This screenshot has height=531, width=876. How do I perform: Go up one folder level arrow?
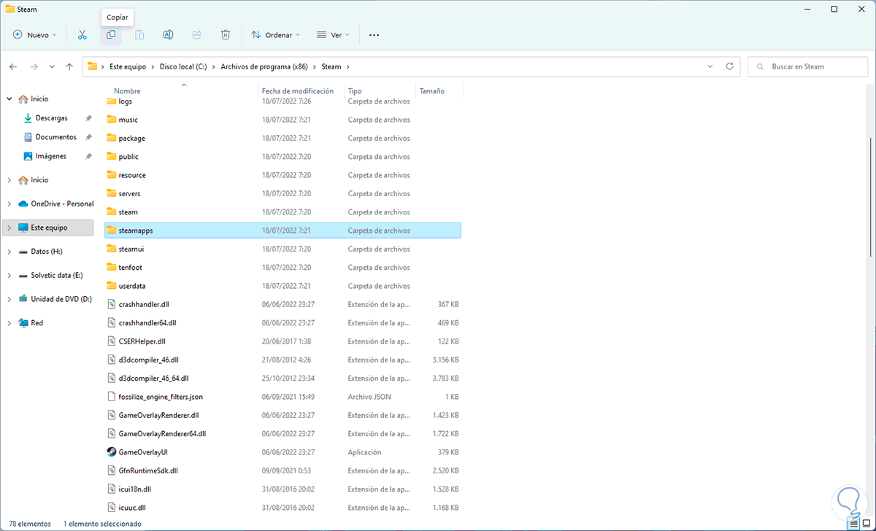click(x=69, y=66)
